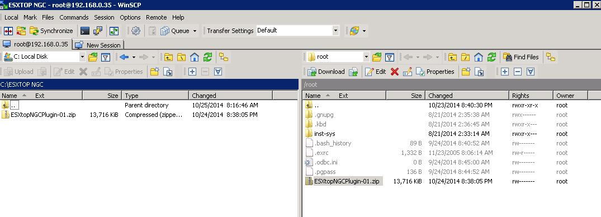Toggle remote directory tree icon
The height and width of the screenshot is (217, 601).
[551, 57]
